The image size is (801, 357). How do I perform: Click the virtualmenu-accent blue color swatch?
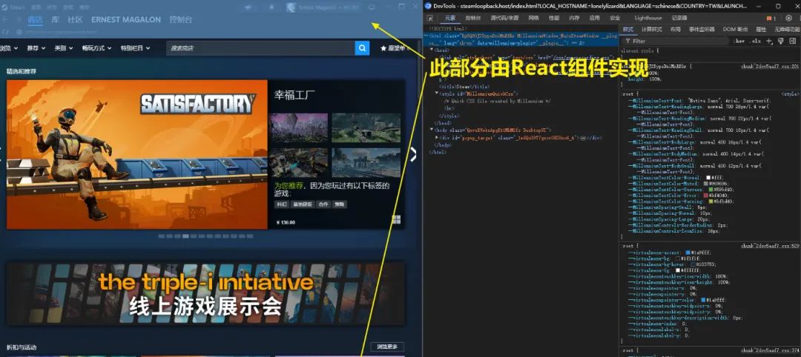(x=688, y=253)
